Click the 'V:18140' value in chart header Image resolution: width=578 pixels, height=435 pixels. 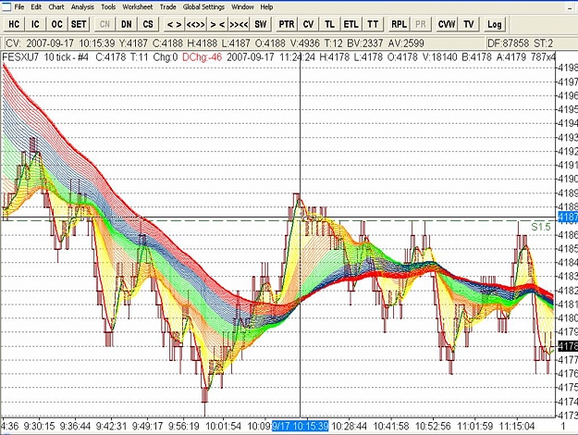(x=439, y=57)
